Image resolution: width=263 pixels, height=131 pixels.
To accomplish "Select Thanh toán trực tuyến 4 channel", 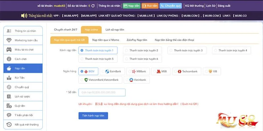I will click(231, 50).
